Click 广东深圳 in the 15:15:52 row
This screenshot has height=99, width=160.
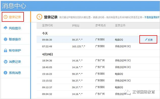(x=100, y=80)
